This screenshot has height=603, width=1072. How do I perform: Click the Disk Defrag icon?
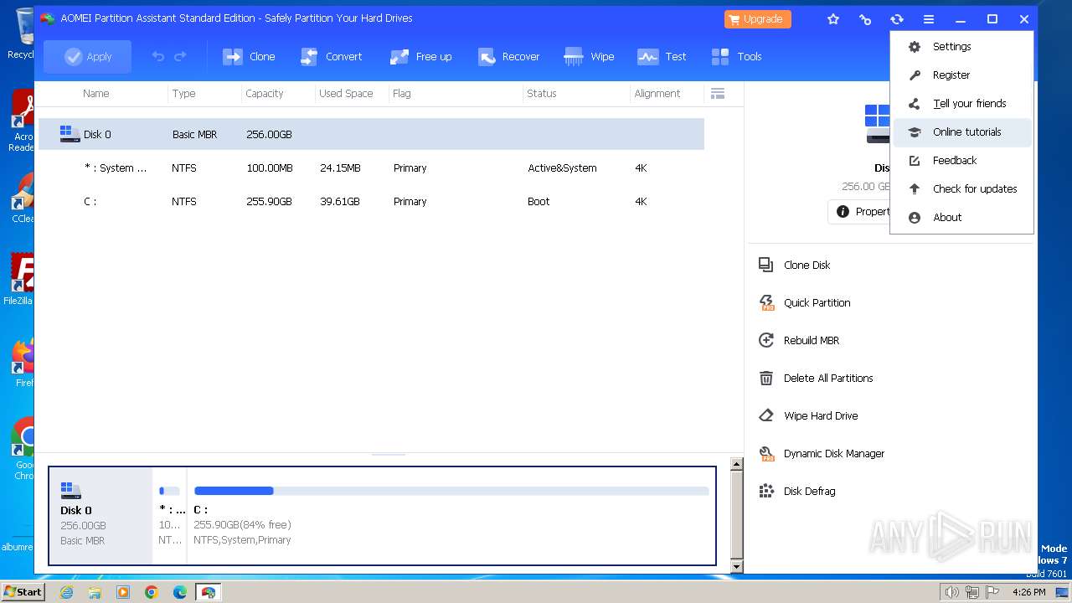pyautogui.click(x=765, y=492)
